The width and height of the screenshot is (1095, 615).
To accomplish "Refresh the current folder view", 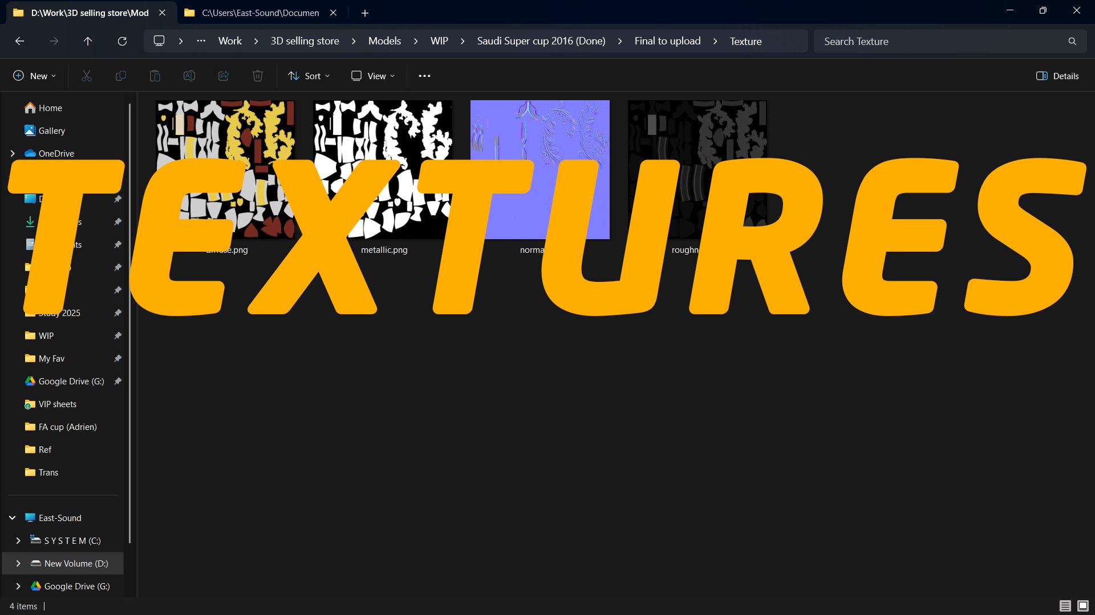I will pos(122,41).
